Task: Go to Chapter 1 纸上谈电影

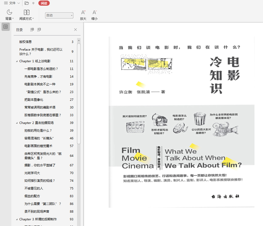Action: click(35, 61)
